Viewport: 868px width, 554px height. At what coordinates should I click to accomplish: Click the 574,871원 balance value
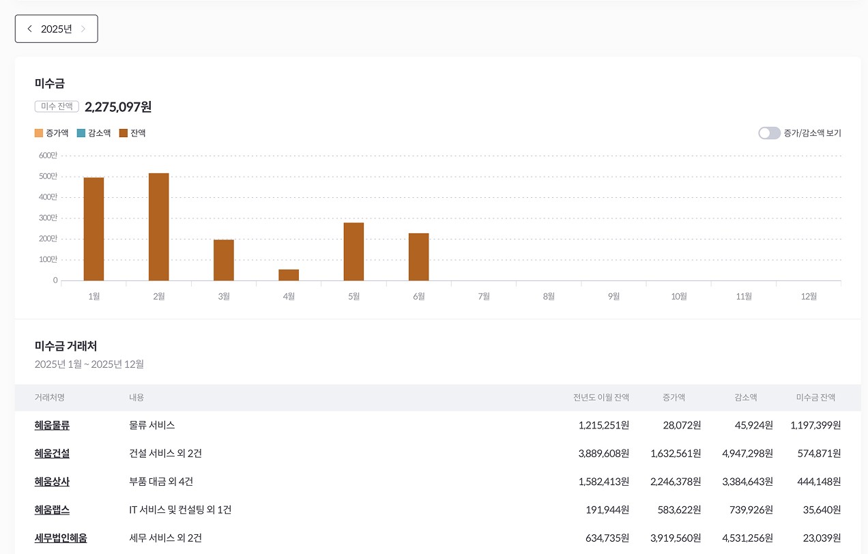point(819,453)
